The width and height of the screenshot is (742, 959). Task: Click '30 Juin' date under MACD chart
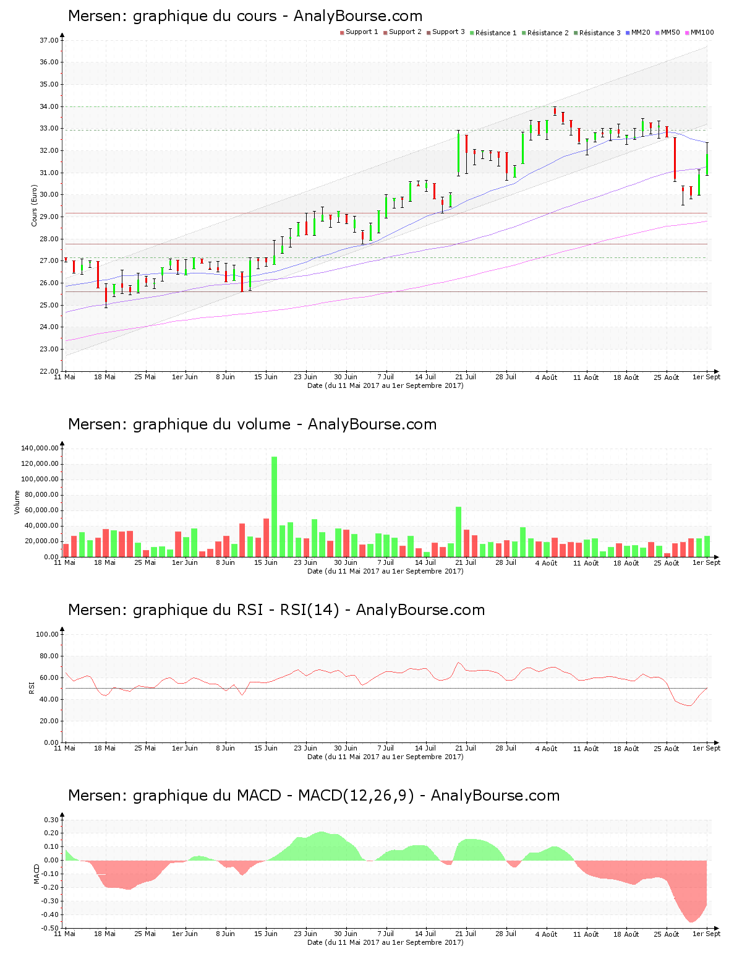[x=346, y=934]
